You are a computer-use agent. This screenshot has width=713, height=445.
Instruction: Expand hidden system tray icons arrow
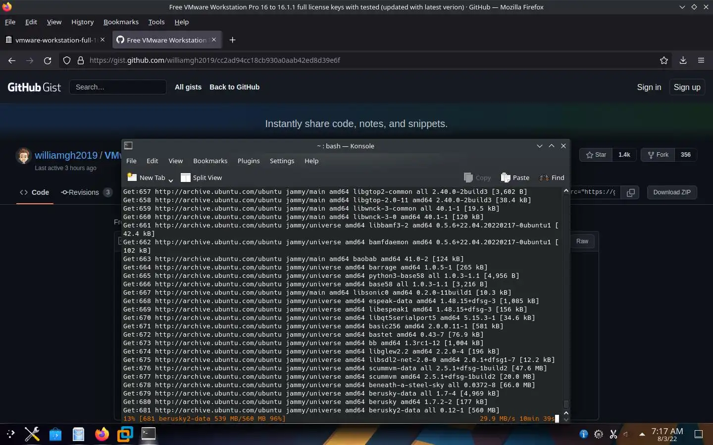coord(642,434)
